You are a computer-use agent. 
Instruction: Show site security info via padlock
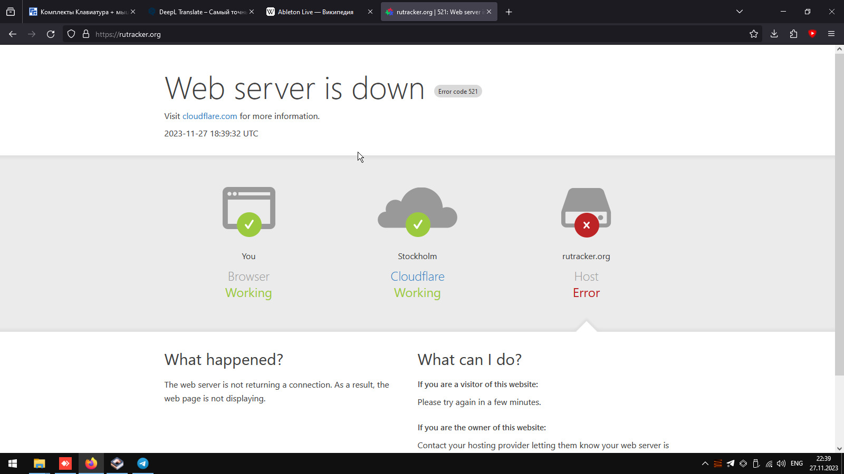[x=86, y=34]
